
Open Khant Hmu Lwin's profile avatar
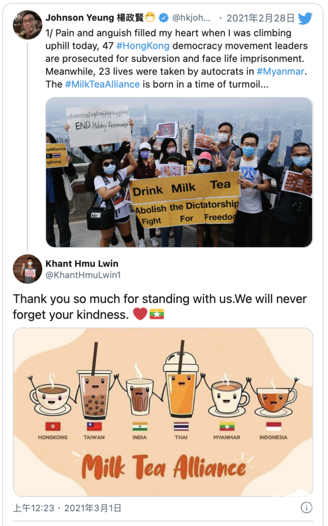[x=28, y=269]
